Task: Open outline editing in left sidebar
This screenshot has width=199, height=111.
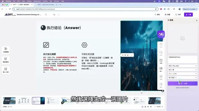Action: [x=6, y=50]
